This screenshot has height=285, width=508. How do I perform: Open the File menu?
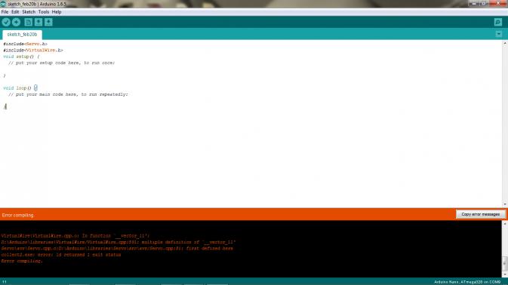5,12
